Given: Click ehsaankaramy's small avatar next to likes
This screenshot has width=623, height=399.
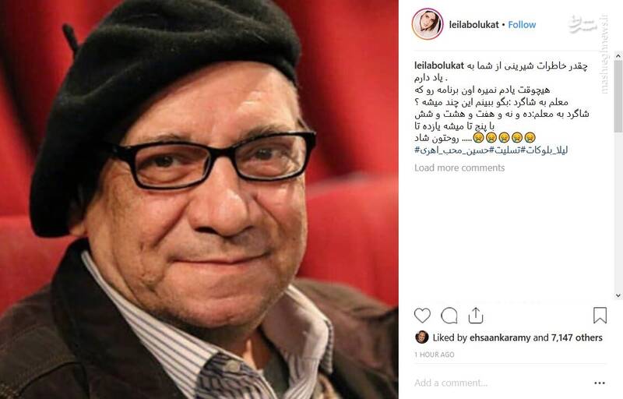Looking at the screenshot, I should tap(421, 337).
